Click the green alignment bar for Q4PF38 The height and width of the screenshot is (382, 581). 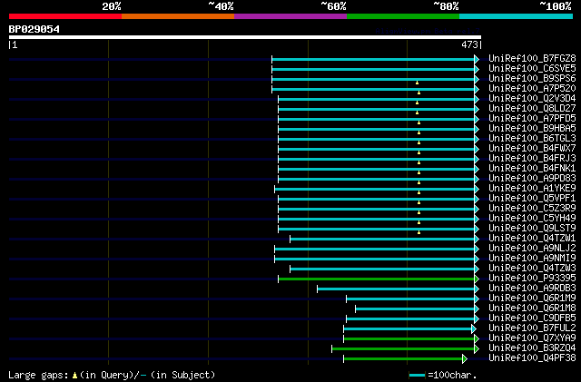(x=403, y=359)
